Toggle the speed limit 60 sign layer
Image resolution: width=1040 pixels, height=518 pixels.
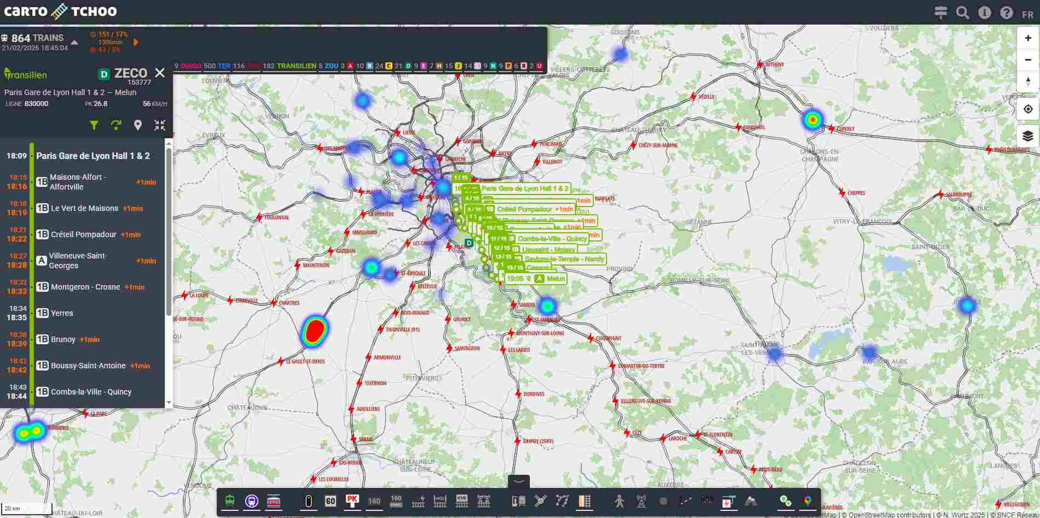point(330,501)
